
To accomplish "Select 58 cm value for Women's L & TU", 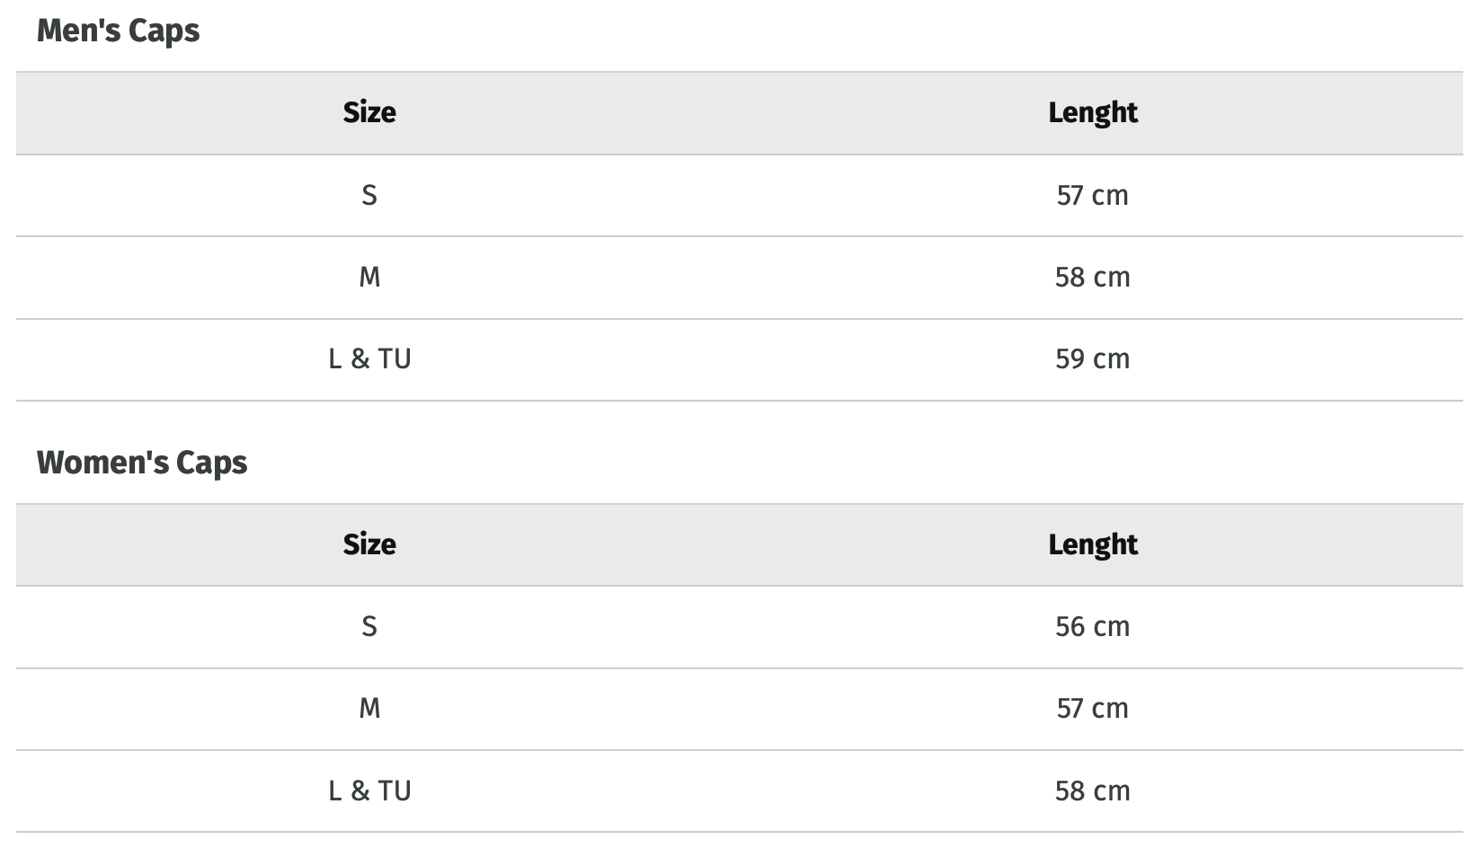I will click(x=1092, y=791).
